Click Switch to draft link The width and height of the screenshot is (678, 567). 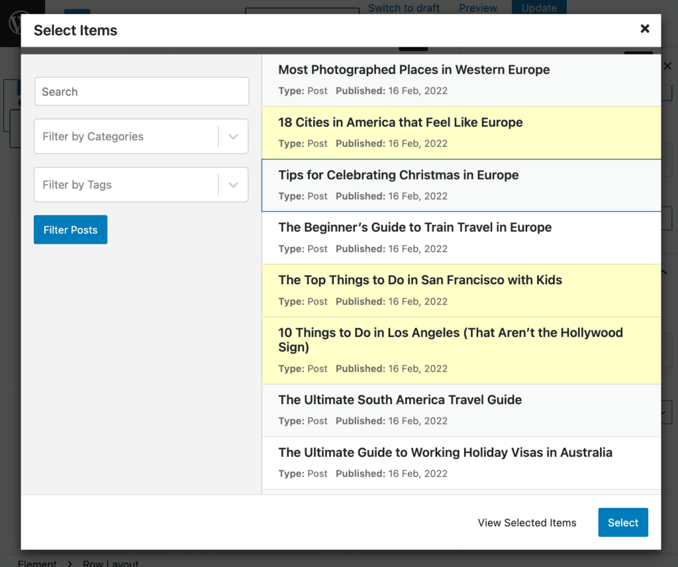click(404, 8)
